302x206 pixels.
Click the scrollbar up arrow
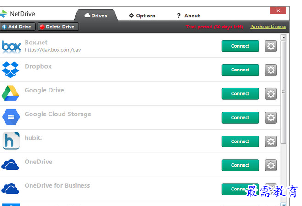pyautogui.click(x=284, y=37)
